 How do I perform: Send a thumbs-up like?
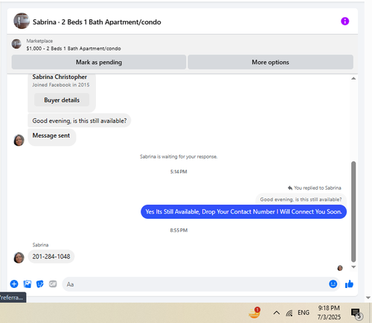(x=349, y=284)
